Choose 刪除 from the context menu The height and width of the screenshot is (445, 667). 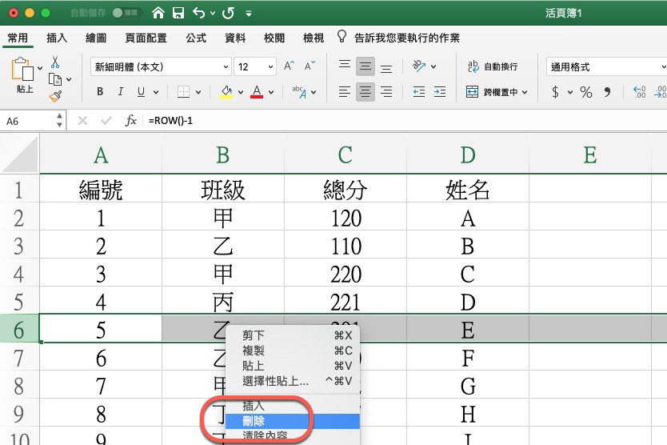pos(293,421)
